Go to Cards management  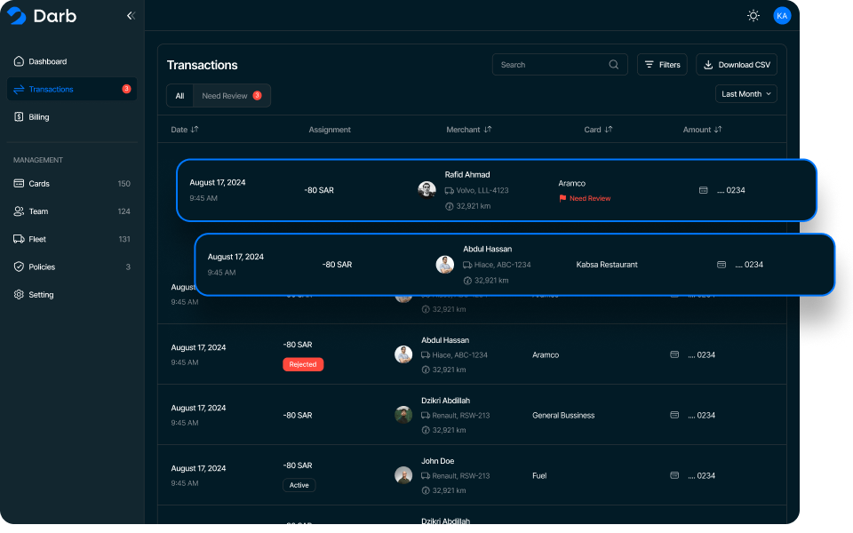pyautogui.click(x=38, y=184)
